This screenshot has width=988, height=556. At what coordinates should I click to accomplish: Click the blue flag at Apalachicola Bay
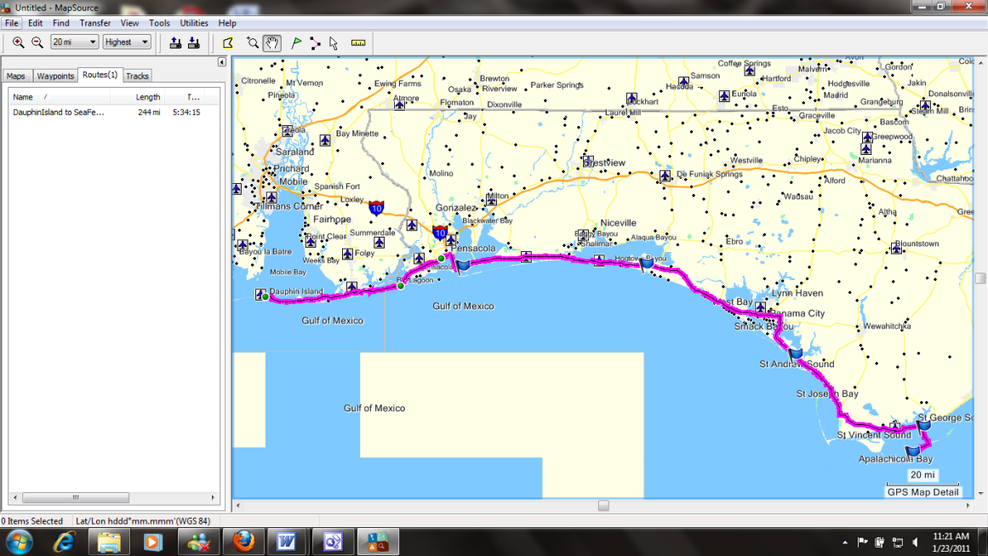(912, 451)
